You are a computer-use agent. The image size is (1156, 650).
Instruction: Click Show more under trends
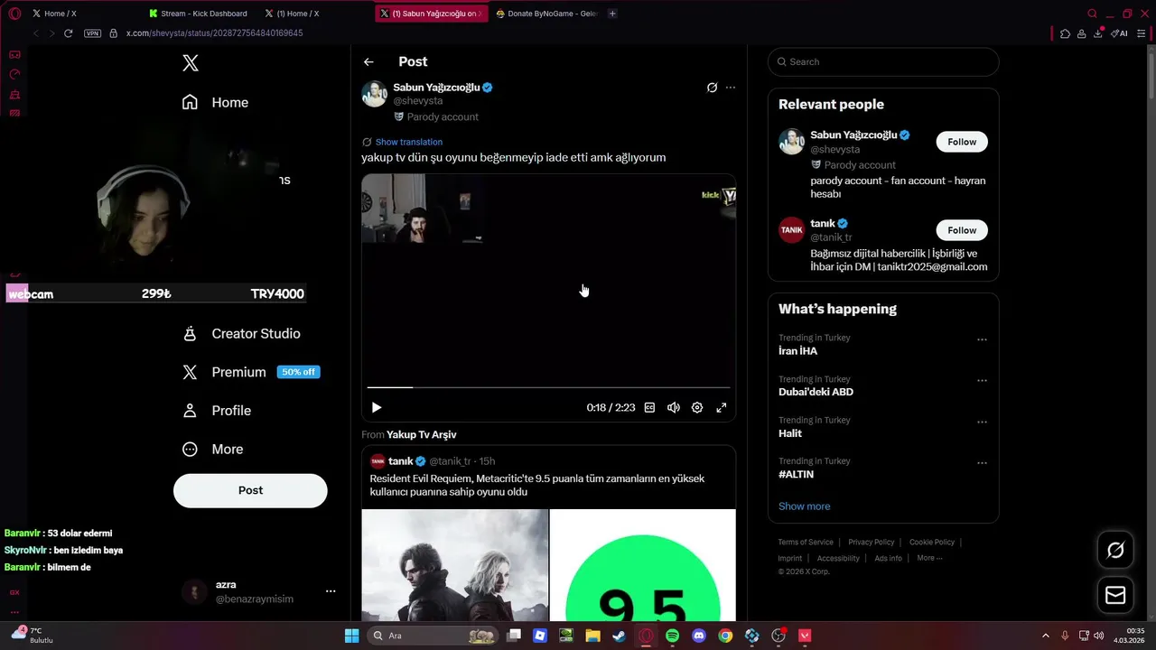click(804, 506)
